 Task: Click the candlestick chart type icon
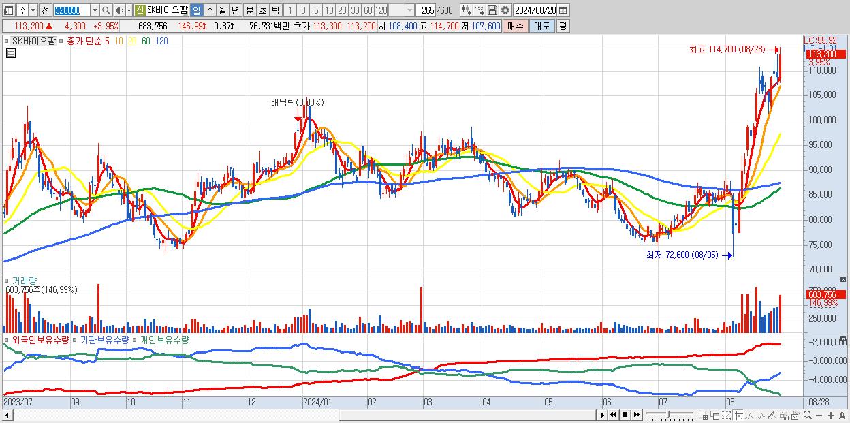[465, 10]
